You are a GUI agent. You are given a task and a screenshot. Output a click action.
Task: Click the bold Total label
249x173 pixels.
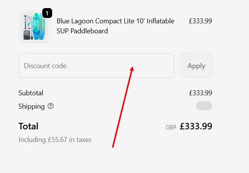click(28, 126)
